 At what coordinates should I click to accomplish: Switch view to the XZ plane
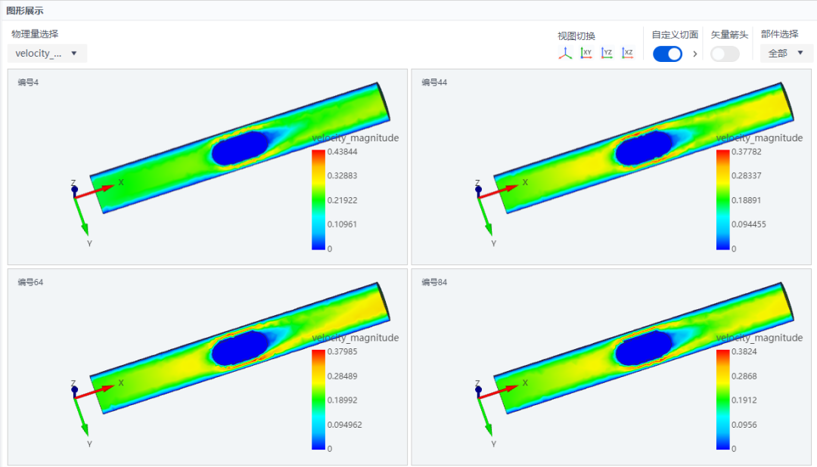click(627, 53)
